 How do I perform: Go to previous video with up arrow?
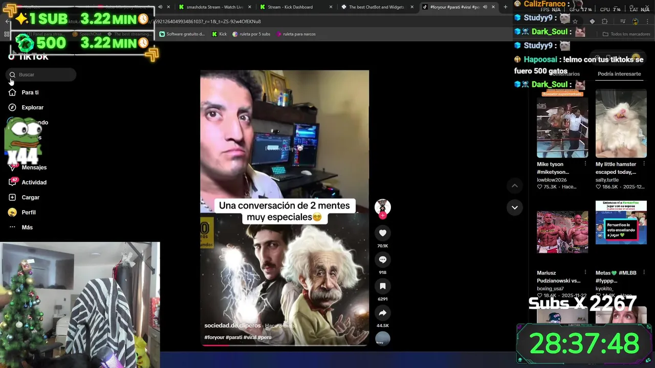514,186
